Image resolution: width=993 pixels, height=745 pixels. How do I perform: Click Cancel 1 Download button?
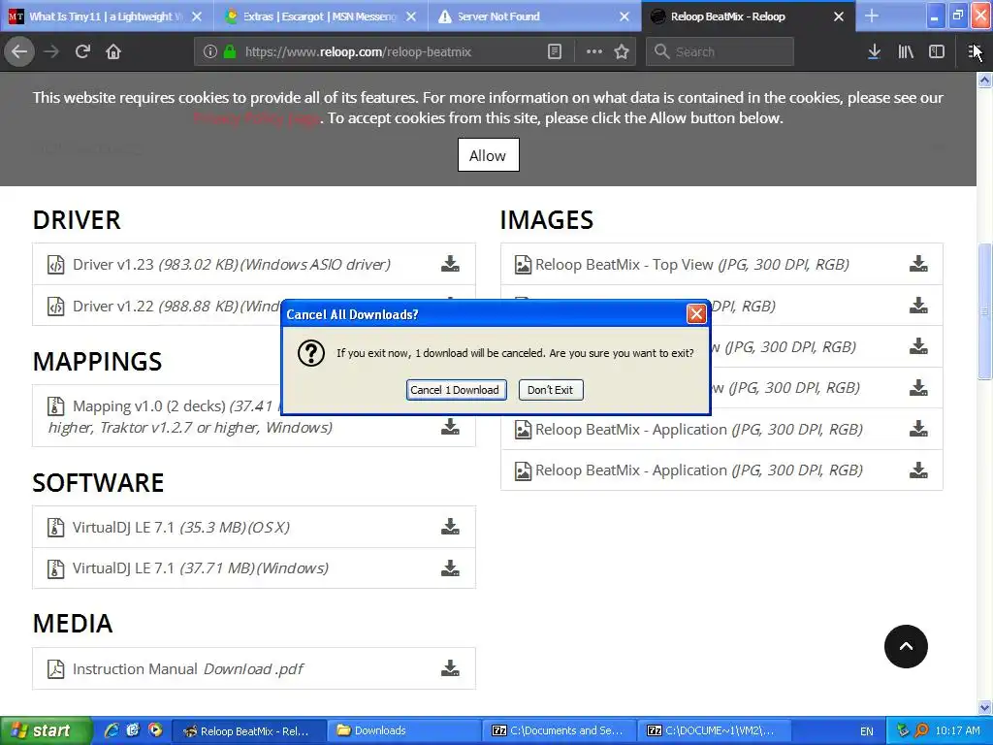point(456,390)
